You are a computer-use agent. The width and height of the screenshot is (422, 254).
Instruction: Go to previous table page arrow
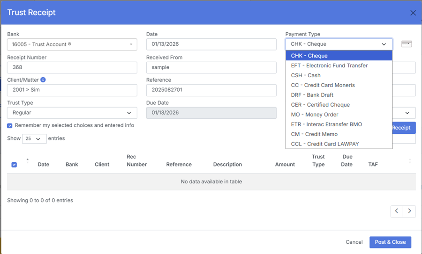397,211
